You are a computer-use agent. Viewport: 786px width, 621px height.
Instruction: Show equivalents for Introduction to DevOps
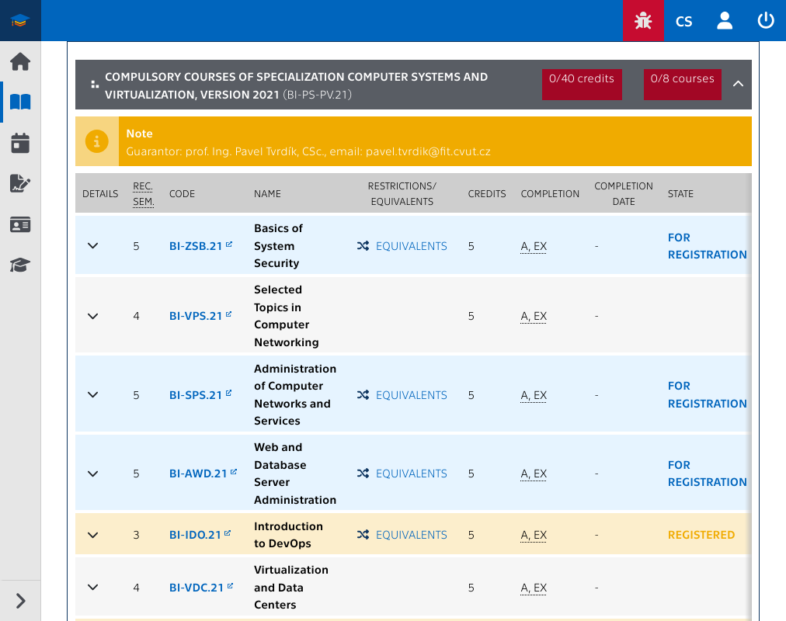point(411,535)
